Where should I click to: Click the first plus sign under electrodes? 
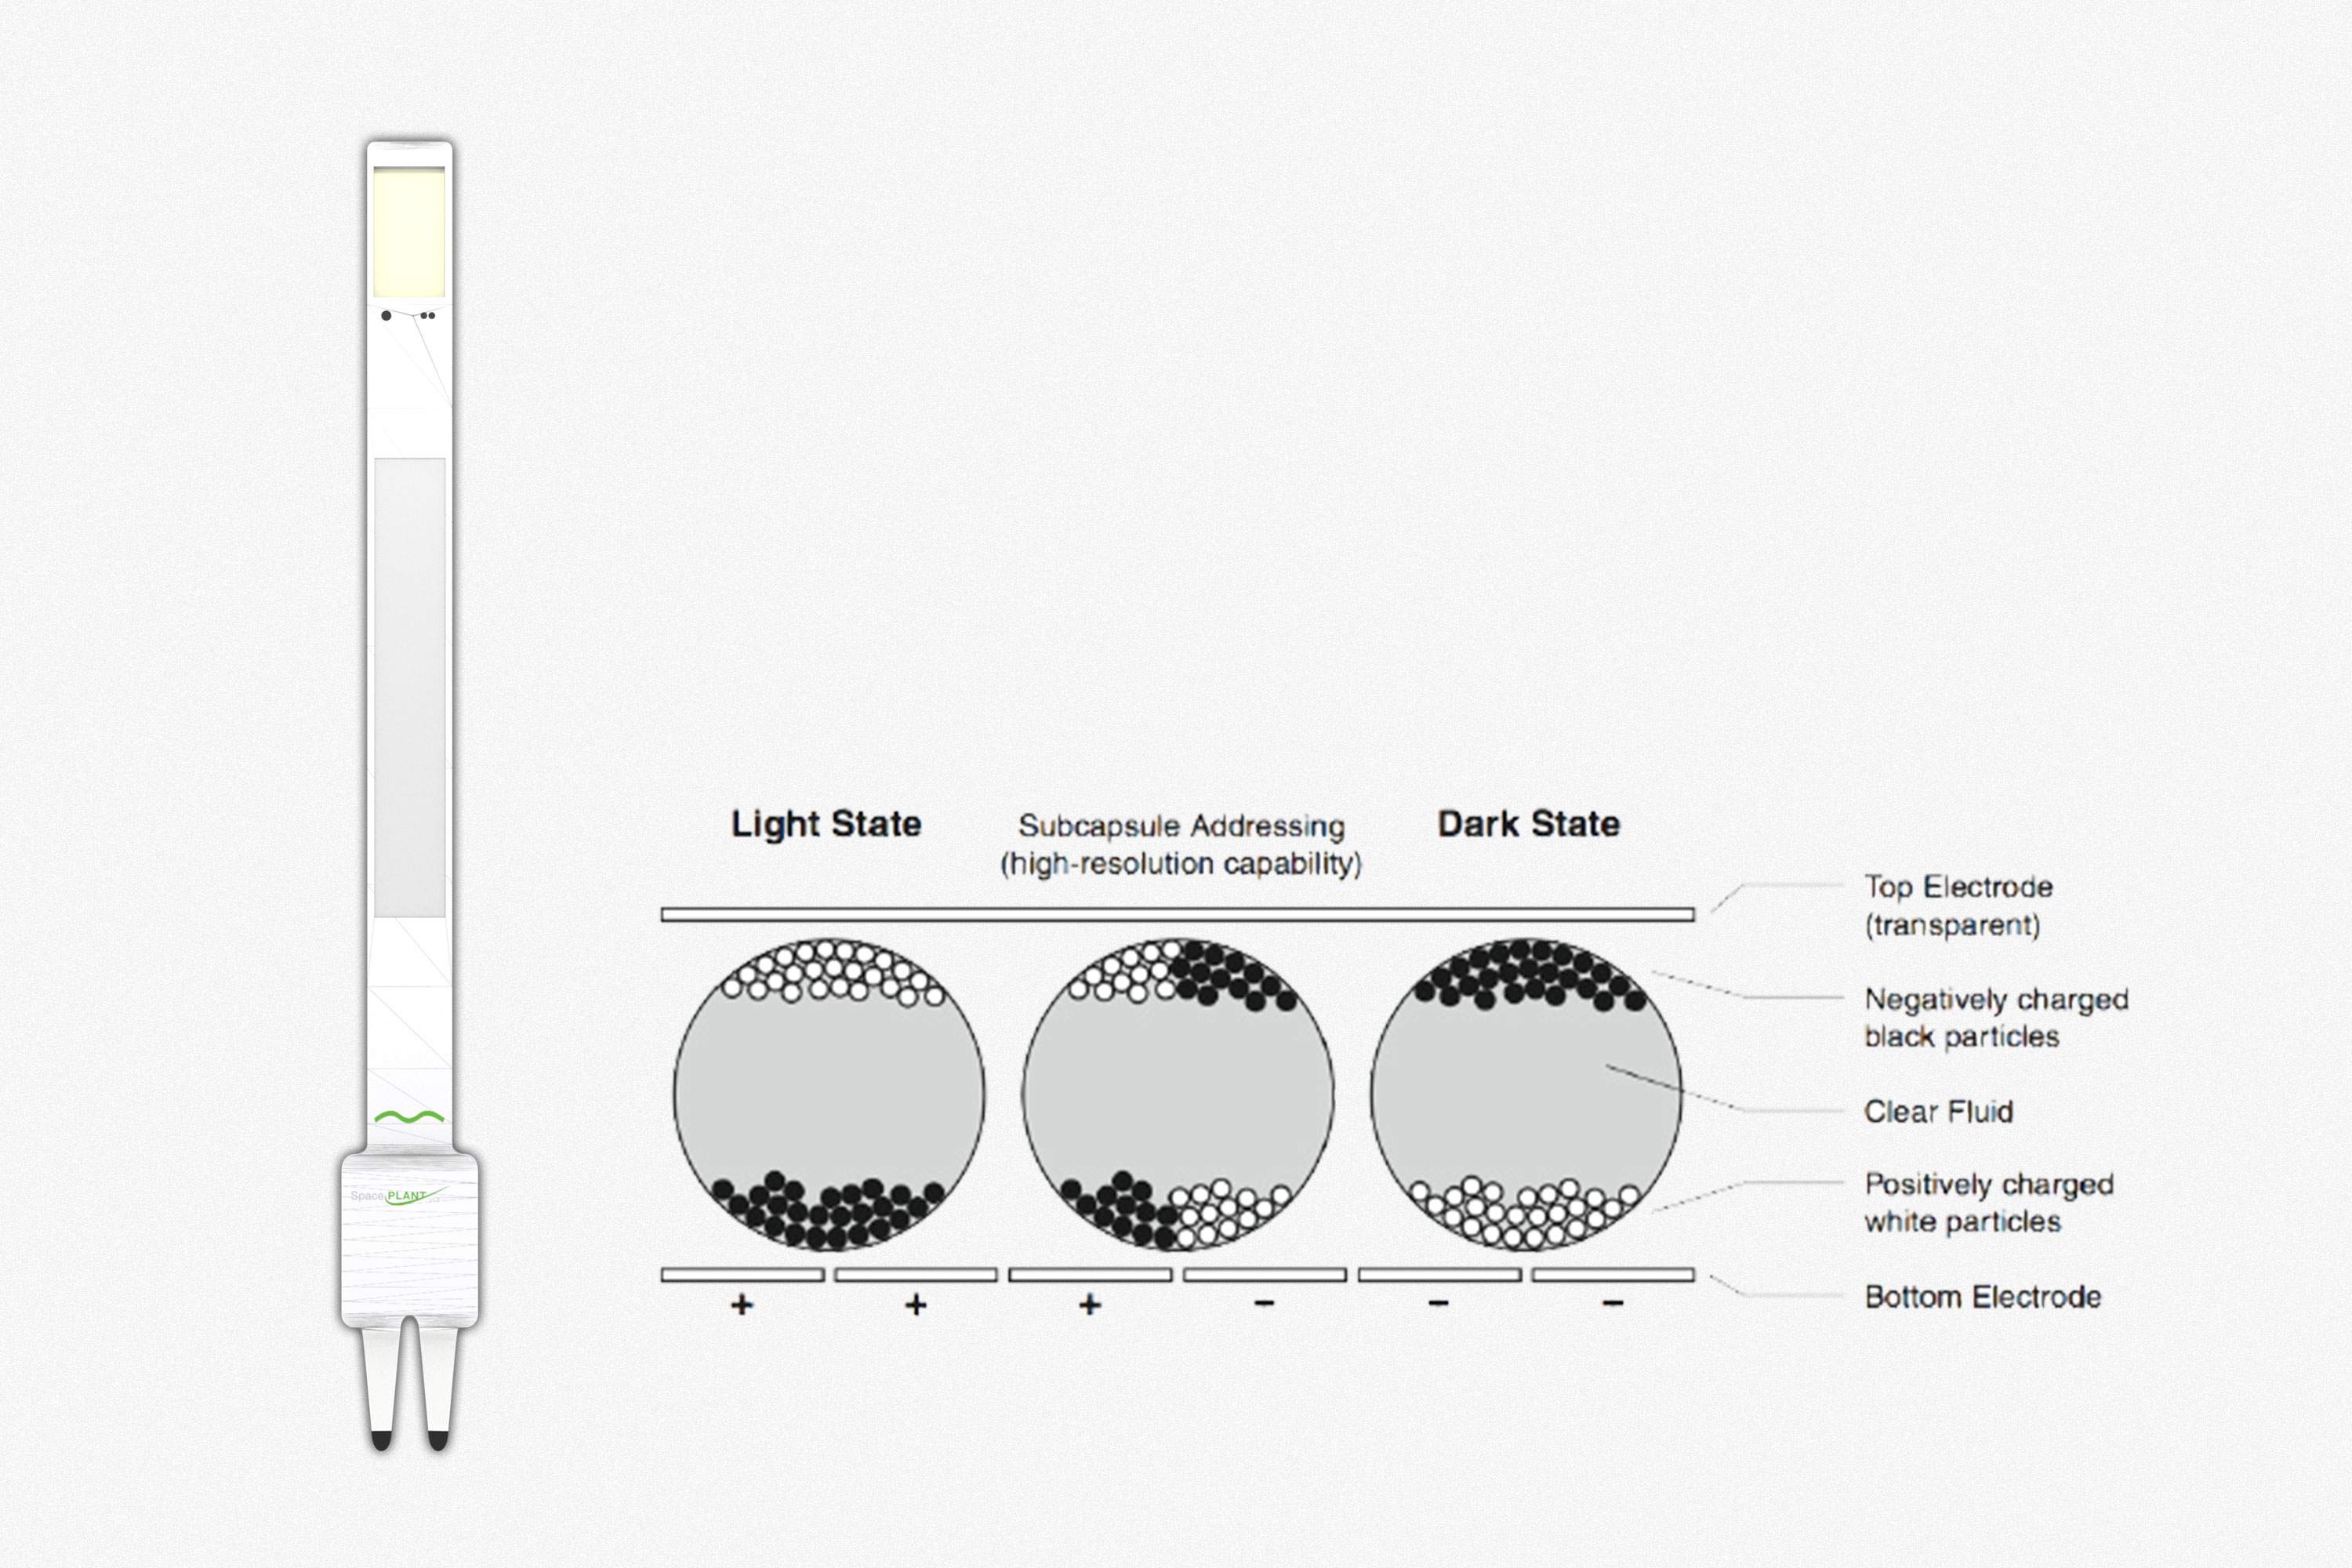point(742,1304)
